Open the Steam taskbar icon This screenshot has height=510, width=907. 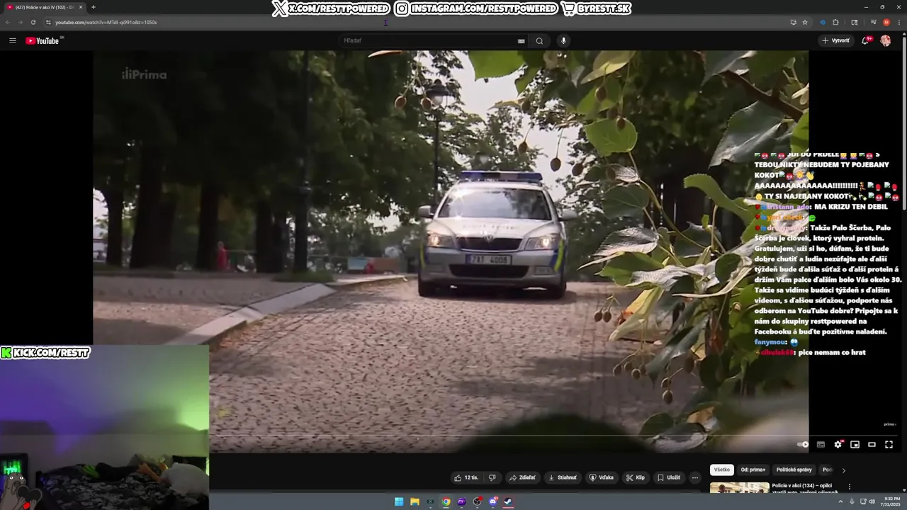coord(508,501)
